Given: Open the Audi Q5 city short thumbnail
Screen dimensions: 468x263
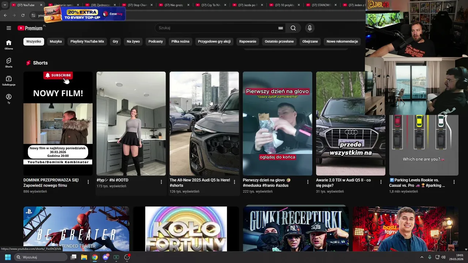Looking at the screenshot, I should (x=204, y=123).
